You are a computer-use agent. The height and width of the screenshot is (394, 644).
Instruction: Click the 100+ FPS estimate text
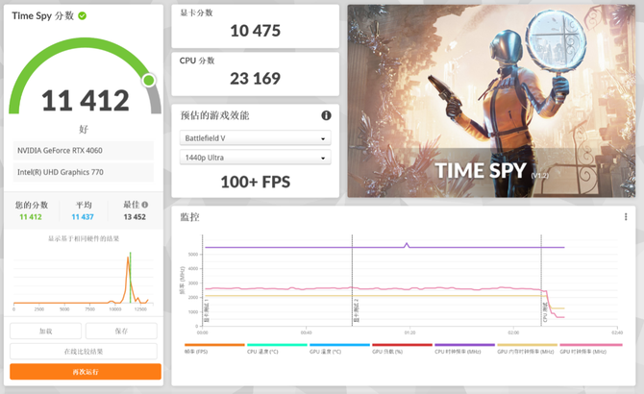pos(255,182)
